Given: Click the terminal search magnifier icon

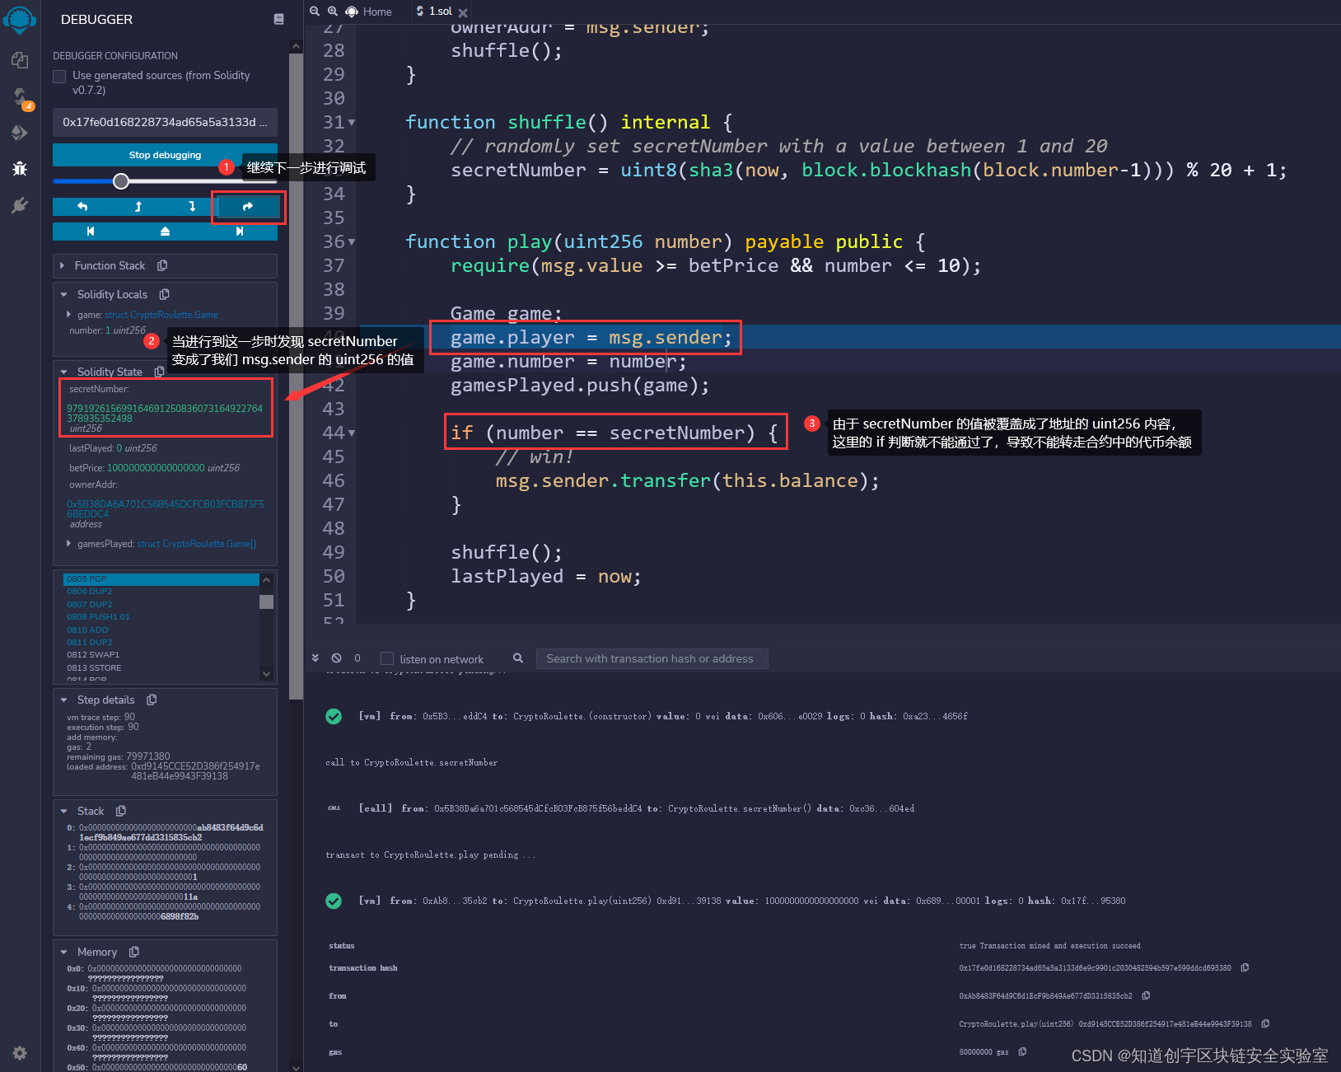Looking at the screenshot, I should (x=518, y=658).
